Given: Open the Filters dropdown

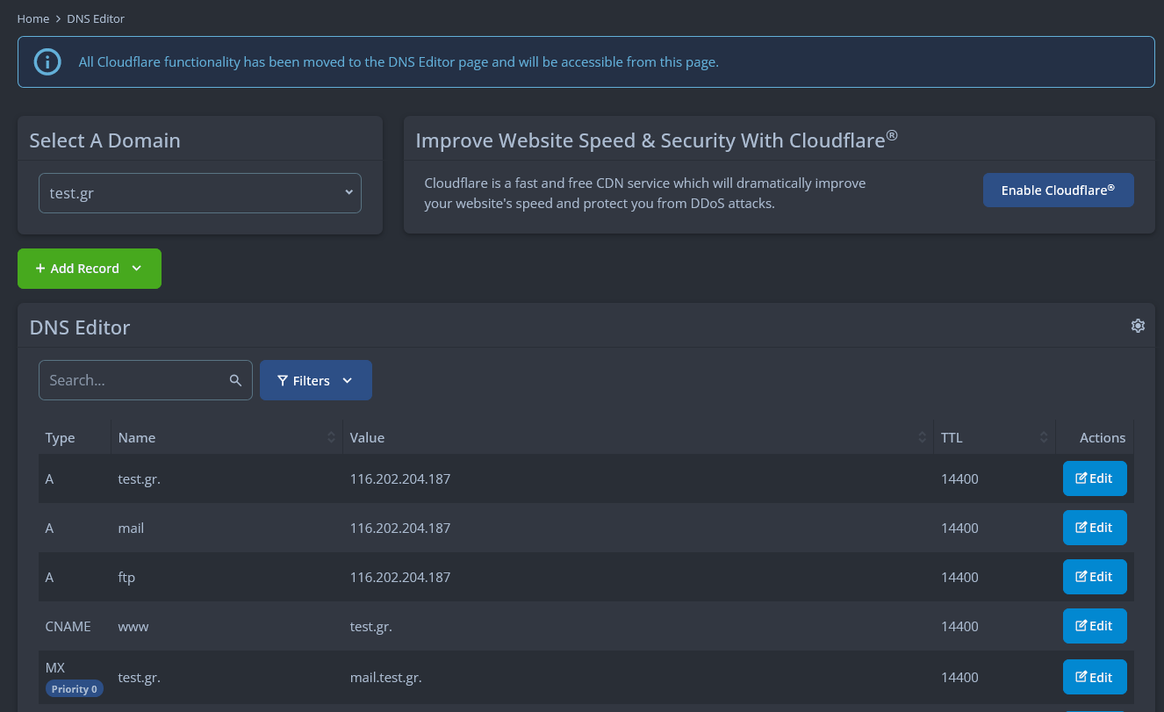Looking at the screenshot, I should click(315, 380).
